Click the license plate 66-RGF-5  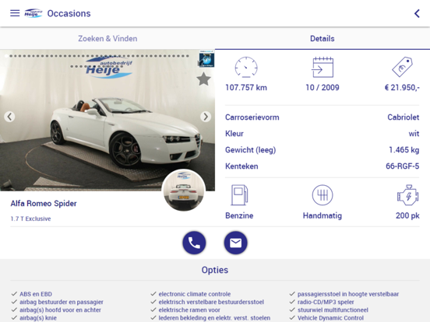point(402,166)
